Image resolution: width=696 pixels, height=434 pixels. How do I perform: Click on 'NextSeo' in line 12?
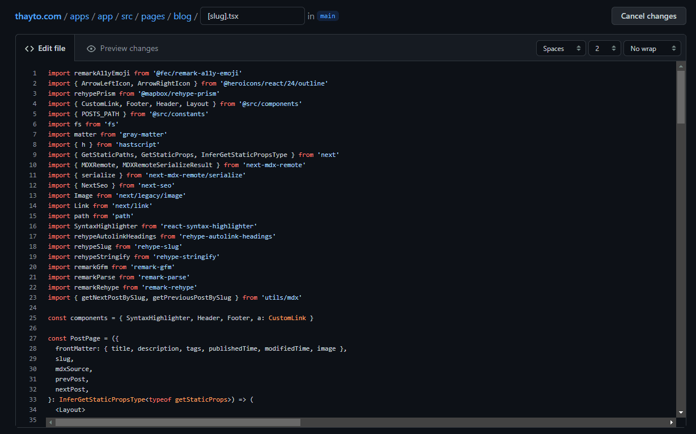[95, 185]
